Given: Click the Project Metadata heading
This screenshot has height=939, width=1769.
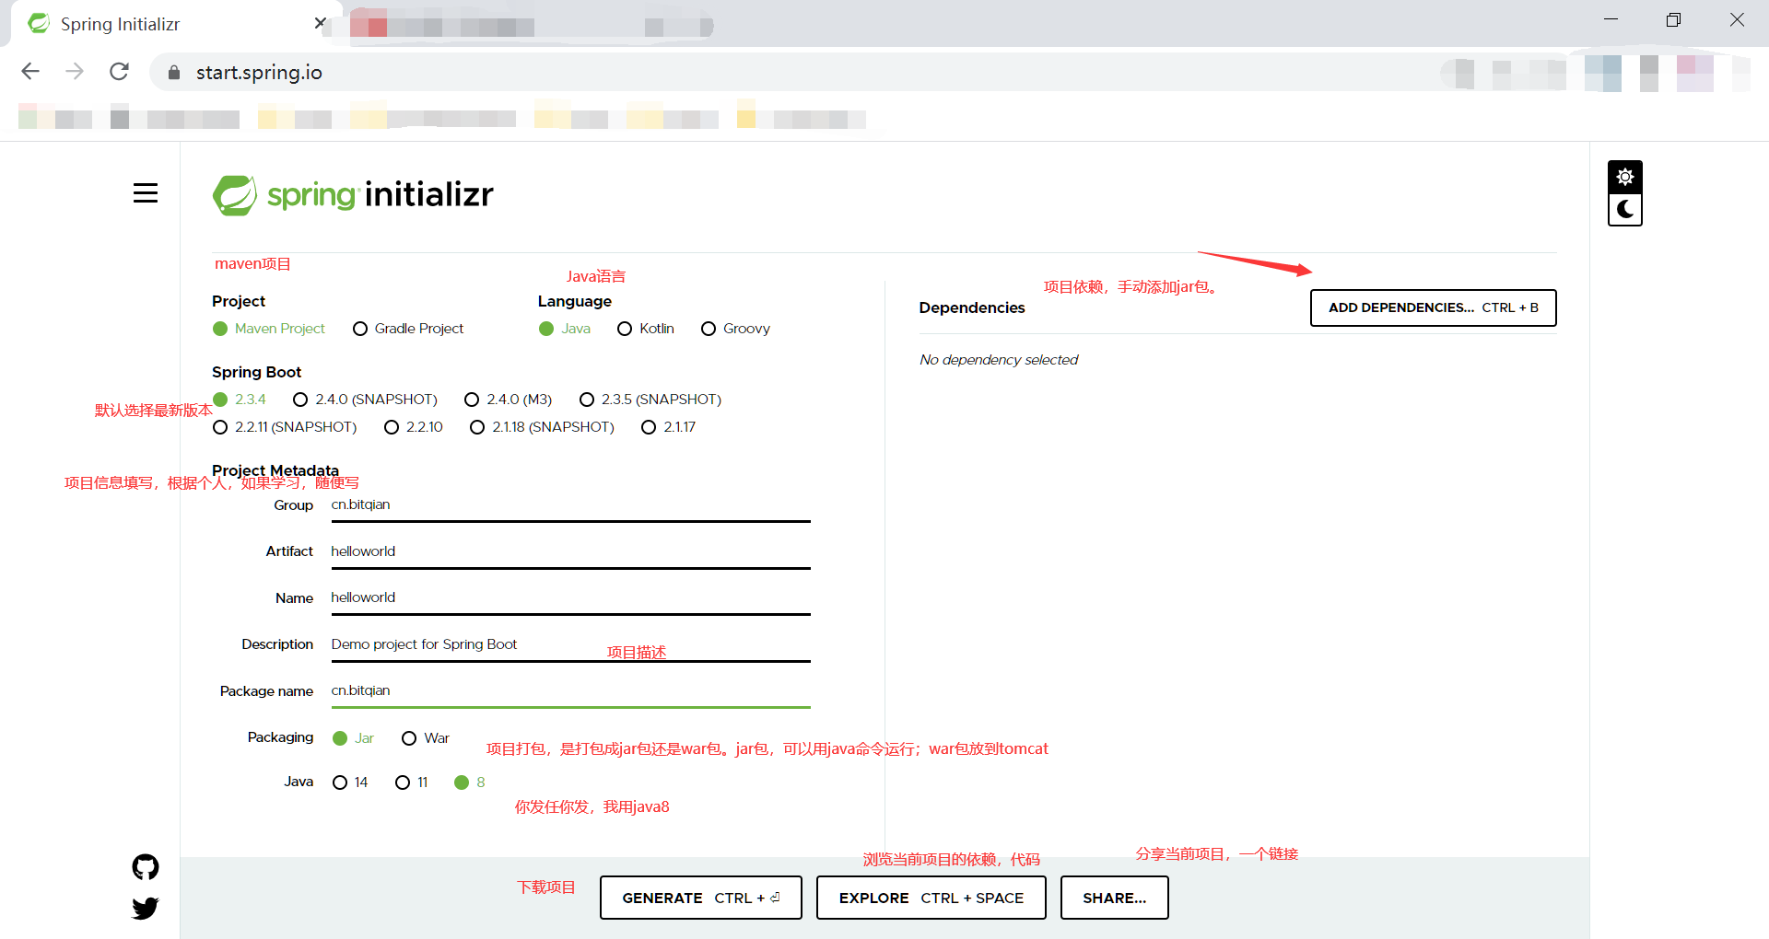Looking at the screenshot, I should [275, 470].
